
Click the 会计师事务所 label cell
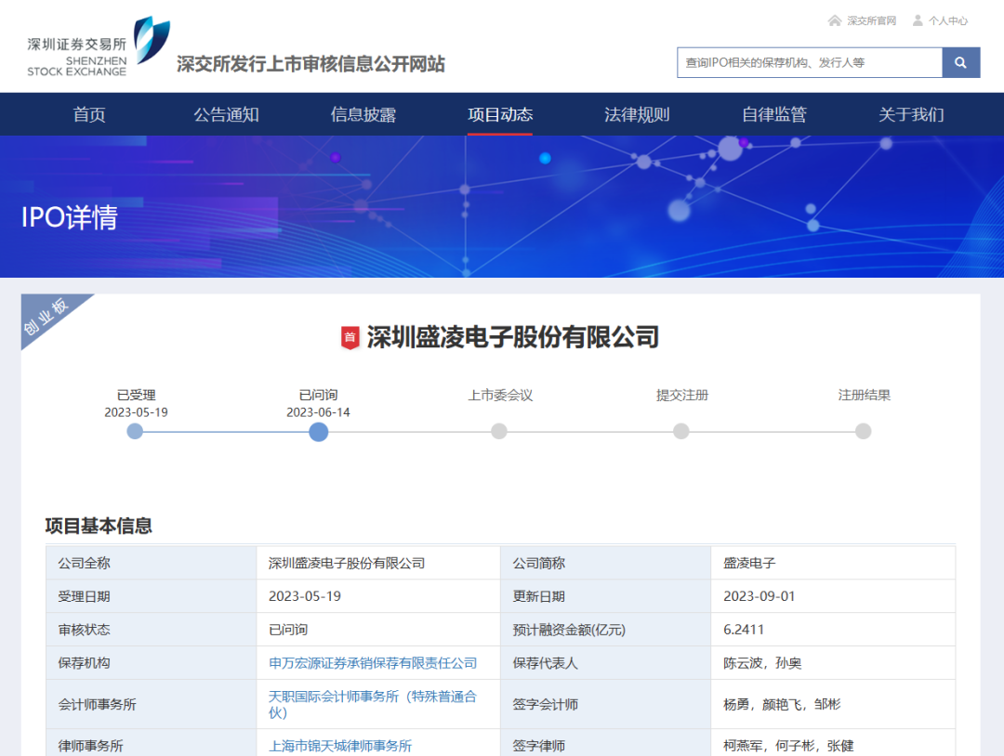(x=152, y=704)
